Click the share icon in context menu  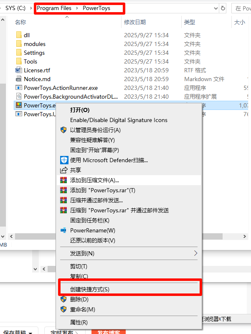pos(63,170)
